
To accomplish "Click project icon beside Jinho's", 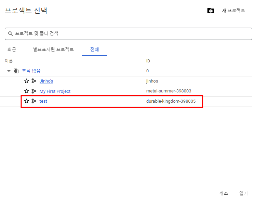I will (34, 81).
